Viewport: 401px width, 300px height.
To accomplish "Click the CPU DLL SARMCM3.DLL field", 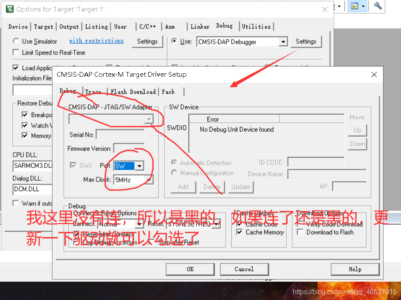I will pos(32,166).
